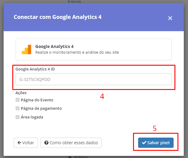Toggle the Página do Evento checkbox
The height and width of the screenshot is (158, 188).
[x=17, y=100]
